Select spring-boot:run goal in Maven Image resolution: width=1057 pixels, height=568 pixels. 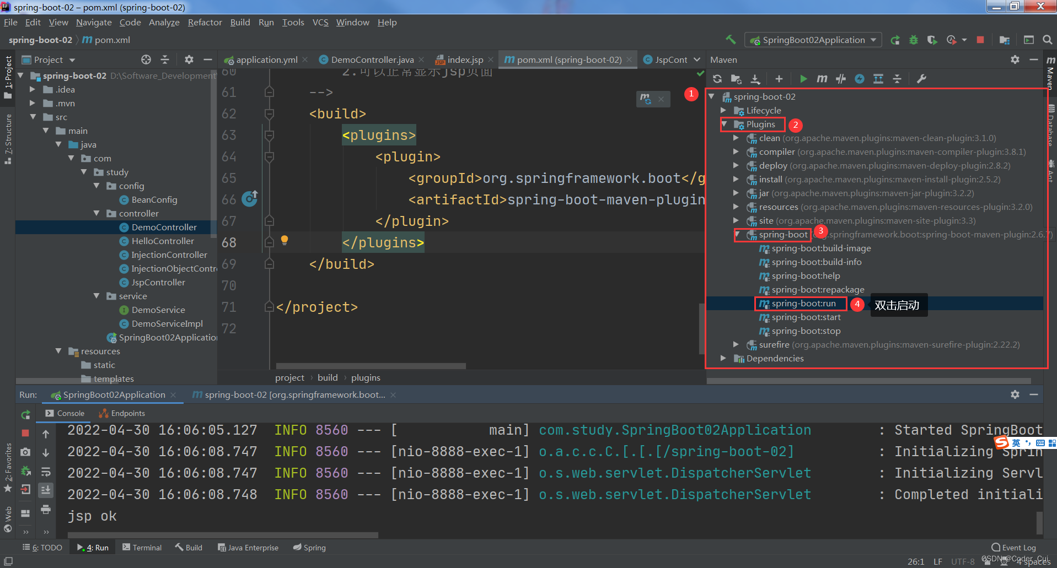803,304
